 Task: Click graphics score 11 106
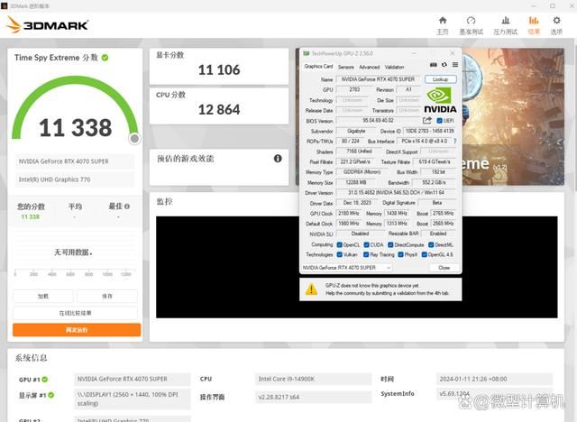point(219,70)
